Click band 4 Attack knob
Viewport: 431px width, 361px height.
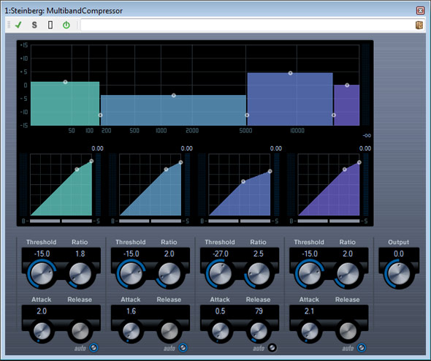(310, 331)
